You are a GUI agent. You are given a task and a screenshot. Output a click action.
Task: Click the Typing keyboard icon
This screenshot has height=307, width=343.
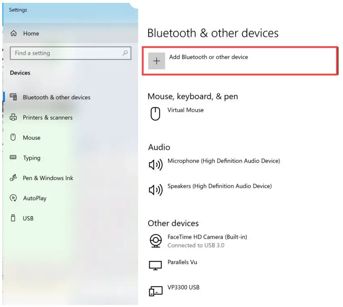(x=13, y=157)
